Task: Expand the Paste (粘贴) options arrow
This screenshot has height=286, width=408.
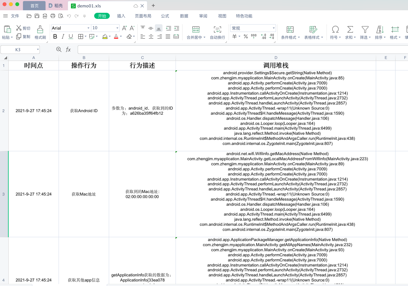Action: [x=12, y=38]
